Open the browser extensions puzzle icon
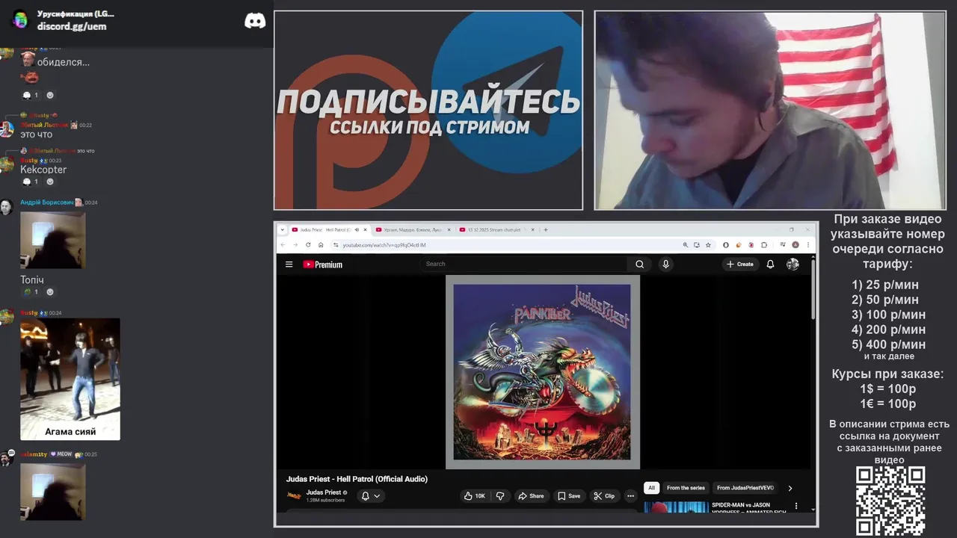This screenshot has height=538, width=957. pyautogui.click(x=764, y=244)
